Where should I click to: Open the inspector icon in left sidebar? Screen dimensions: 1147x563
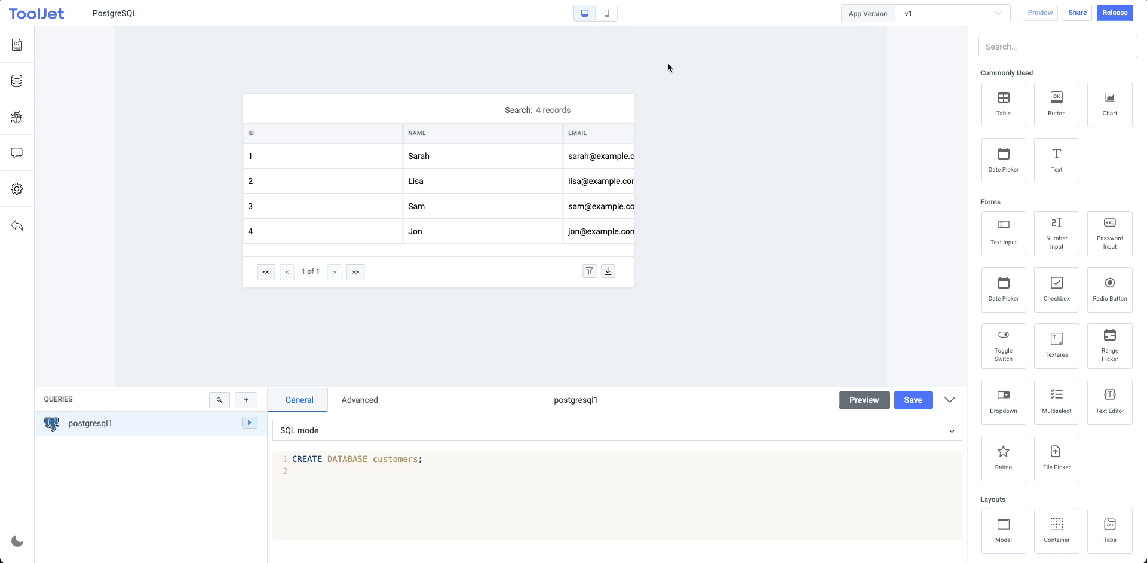17,45
